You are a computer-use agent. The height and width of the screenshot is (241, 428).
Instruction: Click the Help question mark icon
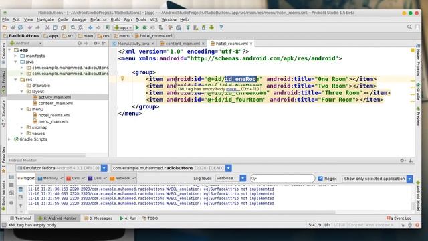(221, 27)
